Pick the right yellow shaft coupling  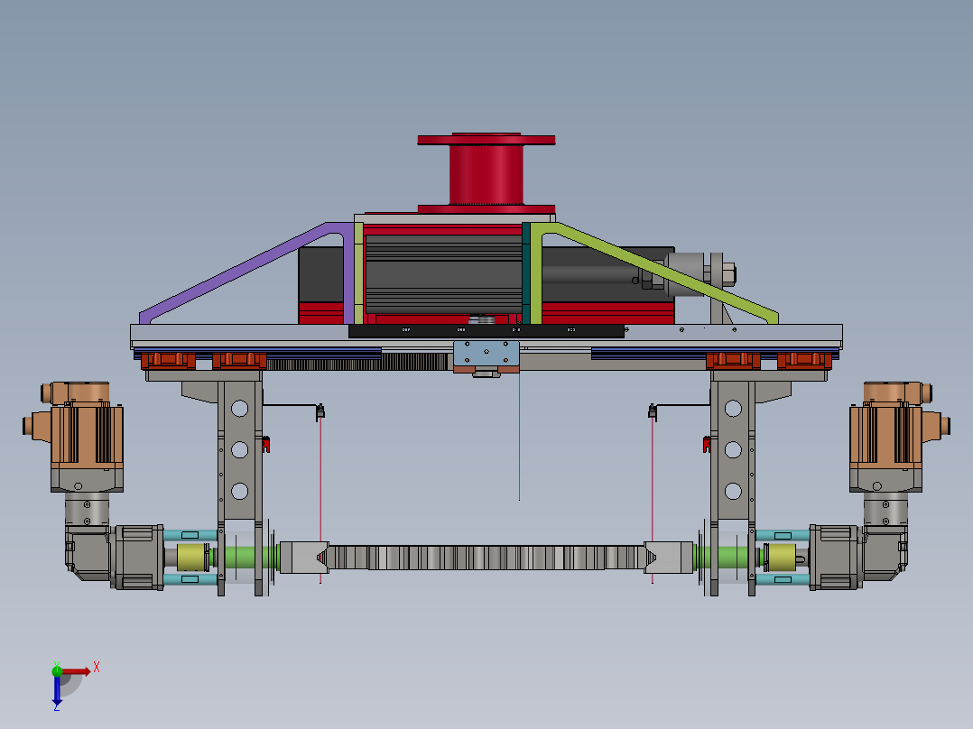tap(780, 558)
